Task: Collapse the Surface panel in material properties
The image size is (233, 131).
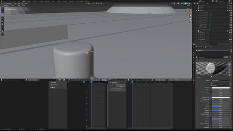Action: 198,78
